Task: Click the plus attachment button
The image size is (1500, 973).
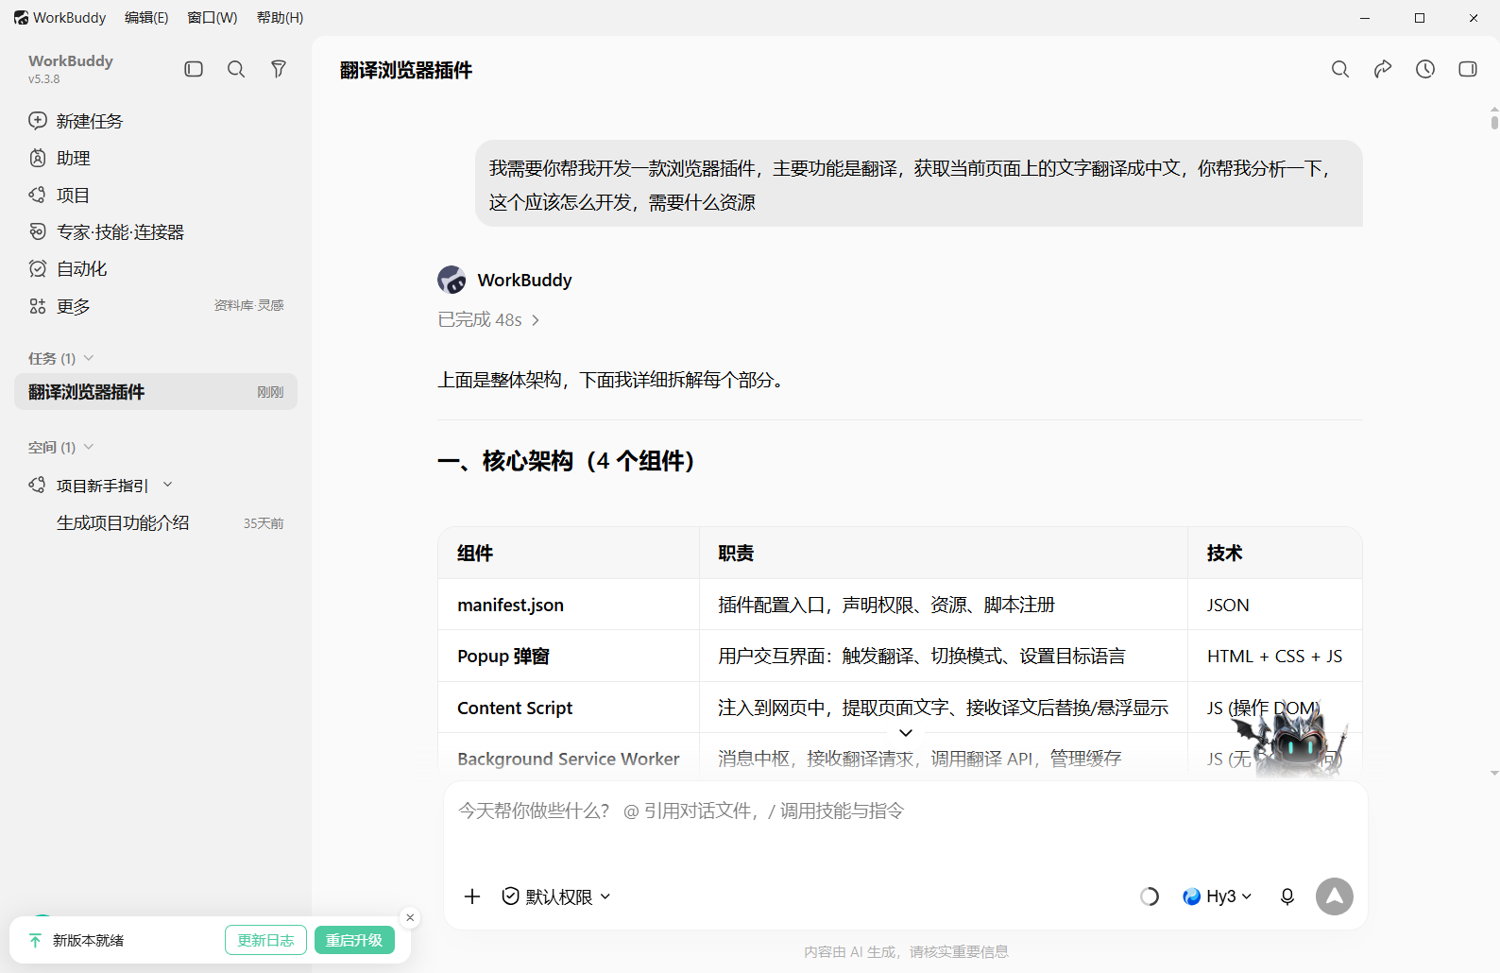Action: [472, 896]
